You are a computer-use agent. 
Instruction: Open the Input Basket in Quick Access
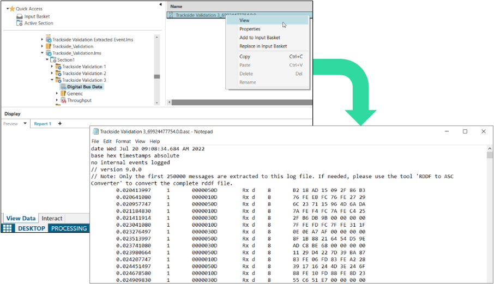(37, 16)
